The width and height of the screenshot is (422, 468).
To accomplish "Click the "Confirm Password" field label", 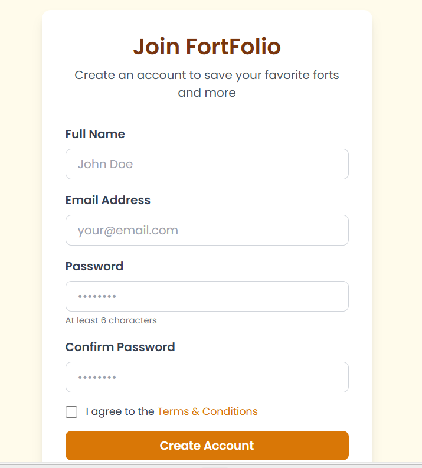I will pyautogui.click(x=120, y=346).
